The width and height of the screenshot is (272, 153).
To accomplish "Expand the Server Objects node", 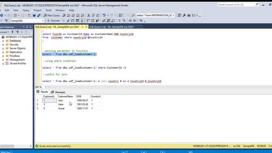I will (3, 48).
